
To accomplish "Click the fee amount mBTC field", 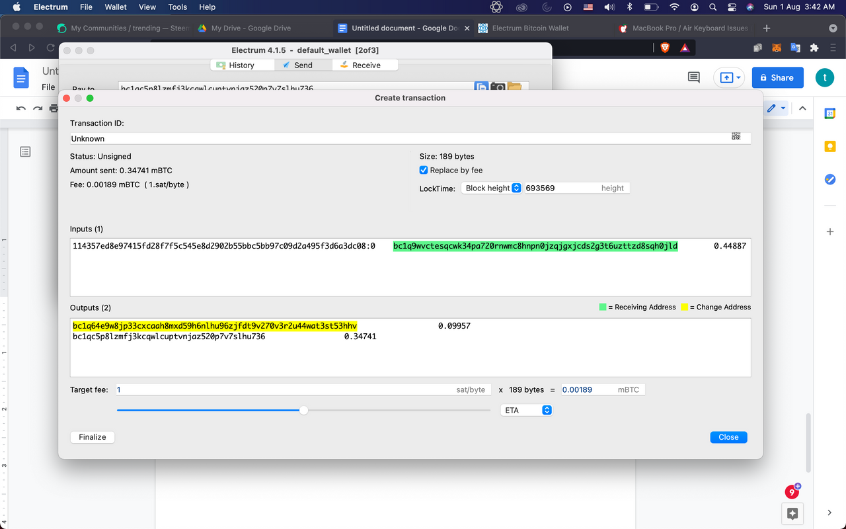I will pos(603,389).
